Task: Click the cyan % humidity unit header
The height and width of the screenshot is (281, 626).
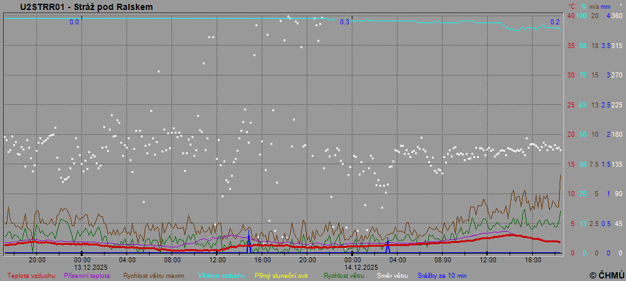Action: coord(583,6)
